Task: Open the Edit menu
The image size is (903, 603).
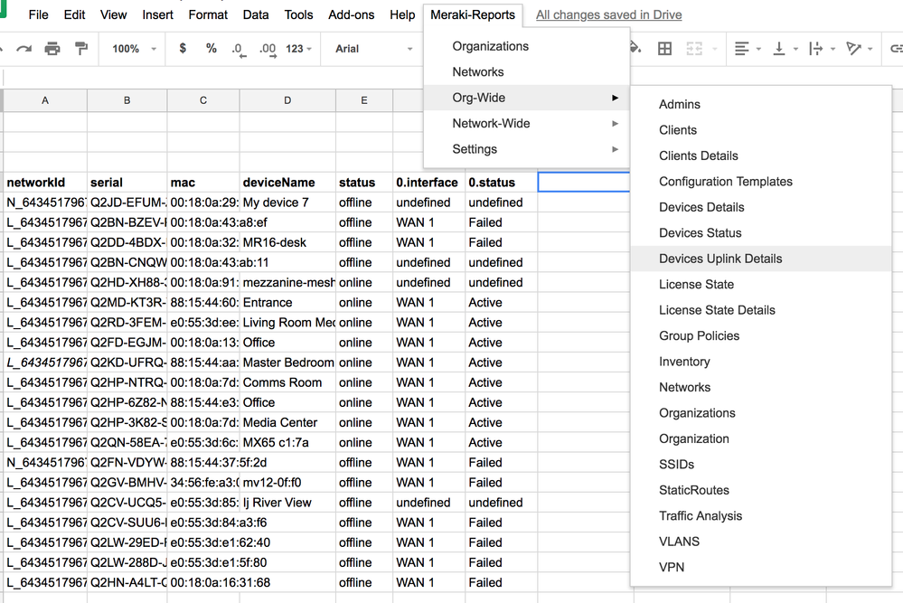Action: 74,15
